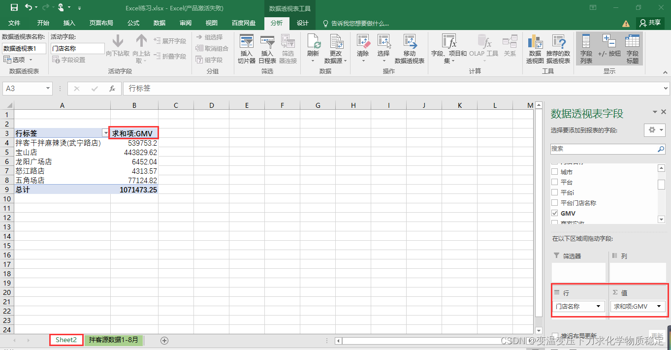
Task: Check the 城市 field checkbox
Action: click(555, 172)
